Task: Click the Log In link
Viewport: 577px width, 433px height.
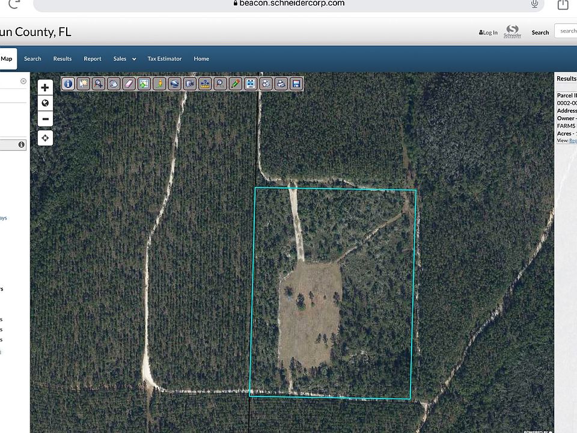Action: coord(488,32)
